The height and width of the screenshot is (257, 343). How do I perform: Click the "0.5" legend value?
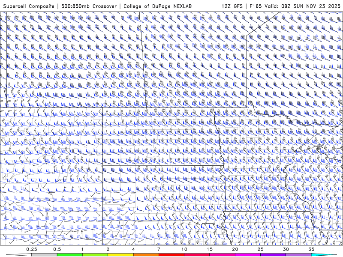[x=57, y=249]
